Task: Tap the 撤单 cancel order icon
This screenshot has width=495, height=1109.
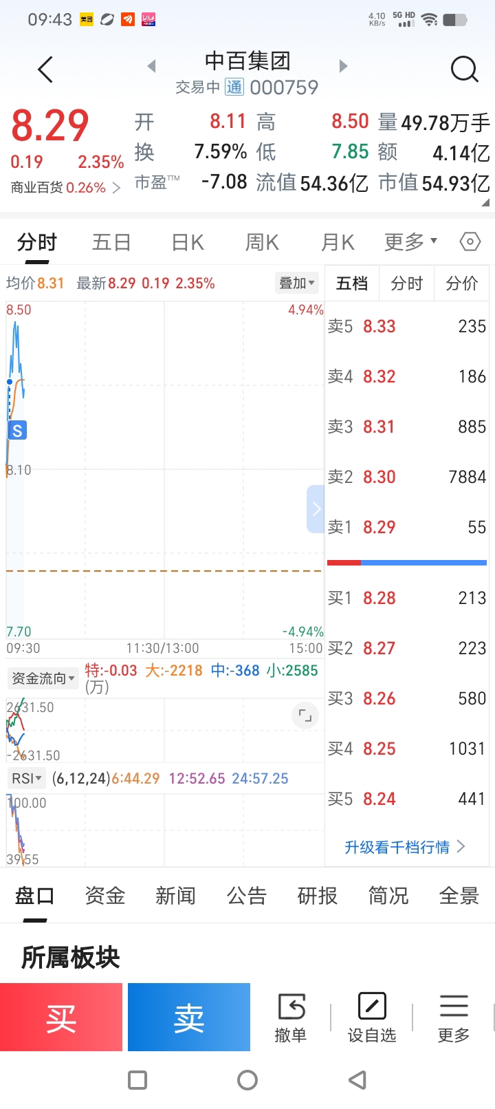Action: [x=291, y=1018]
